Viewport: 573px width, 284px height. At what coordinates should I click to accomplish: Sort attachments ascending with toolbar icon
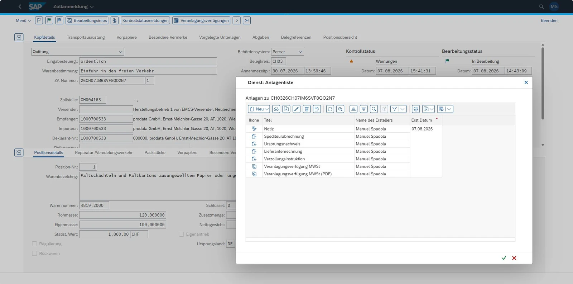click(x=353, y=109)
